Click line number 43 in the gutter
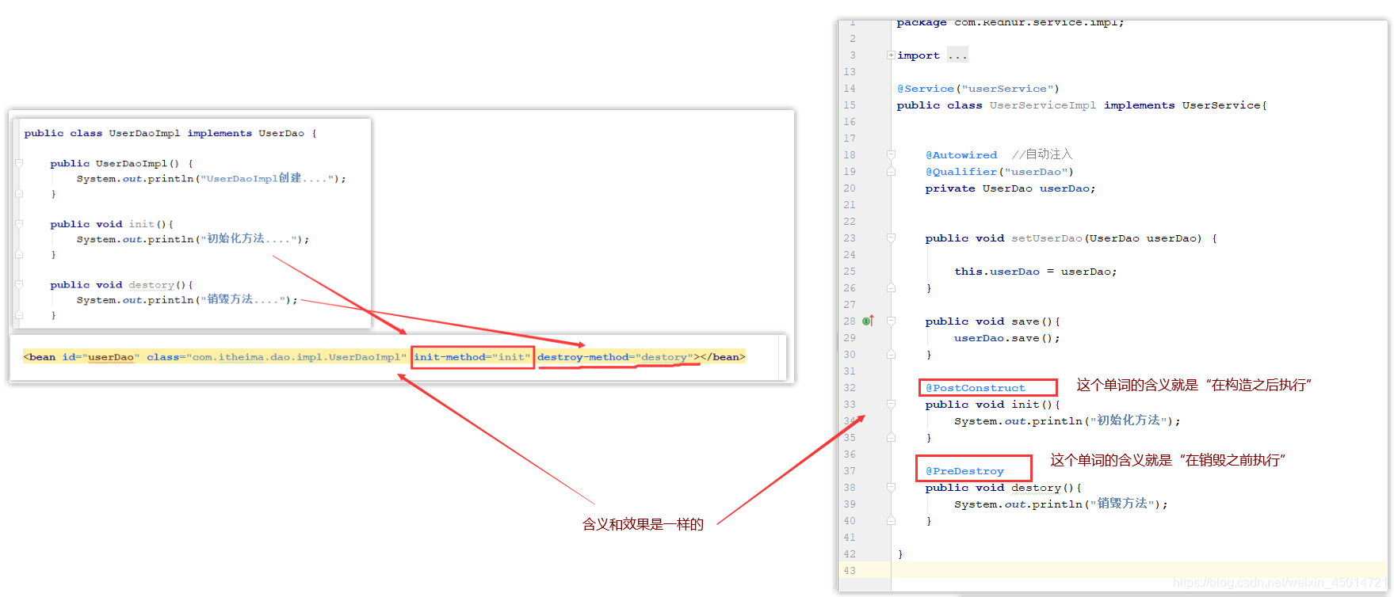The width and height of the screenshot is (1394, 597). 850,571
